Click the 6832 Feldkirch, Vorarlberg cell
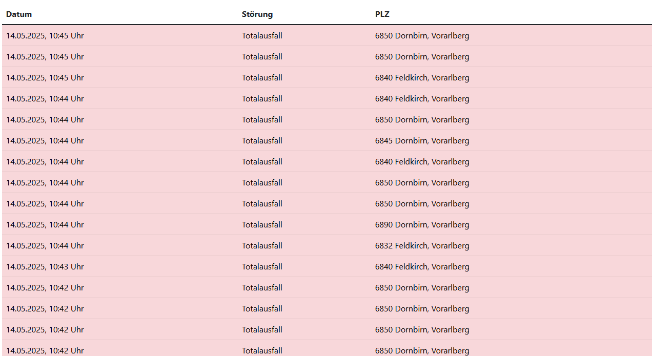The height and width of the screenshot is (356, 652). tap(422, 246)
